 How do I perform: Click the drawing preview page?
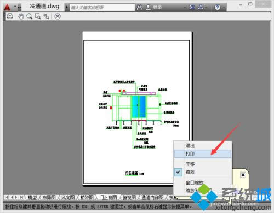coord(137,108)
